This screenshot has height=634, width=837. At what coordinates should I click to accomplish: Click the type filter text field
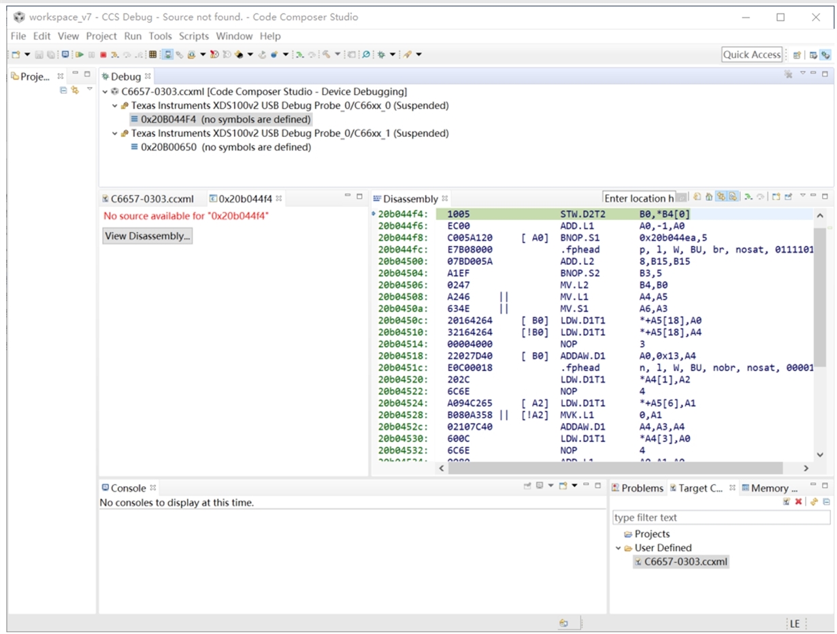tap(721, 518)
